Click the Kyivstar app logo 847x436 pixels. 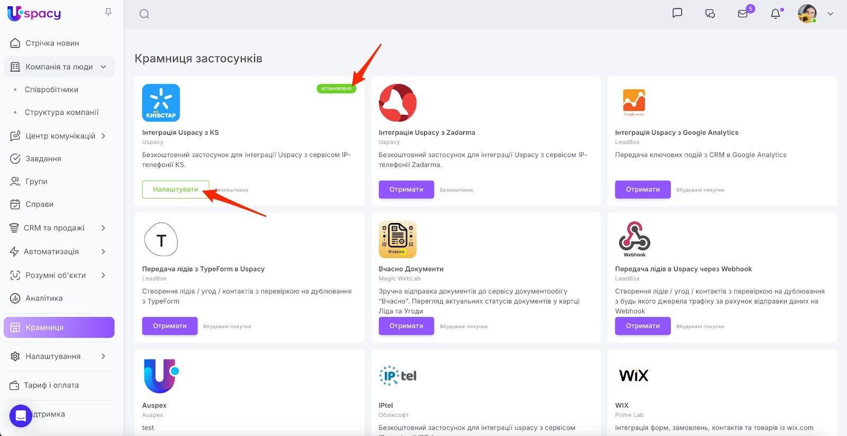tap(161, 103)
